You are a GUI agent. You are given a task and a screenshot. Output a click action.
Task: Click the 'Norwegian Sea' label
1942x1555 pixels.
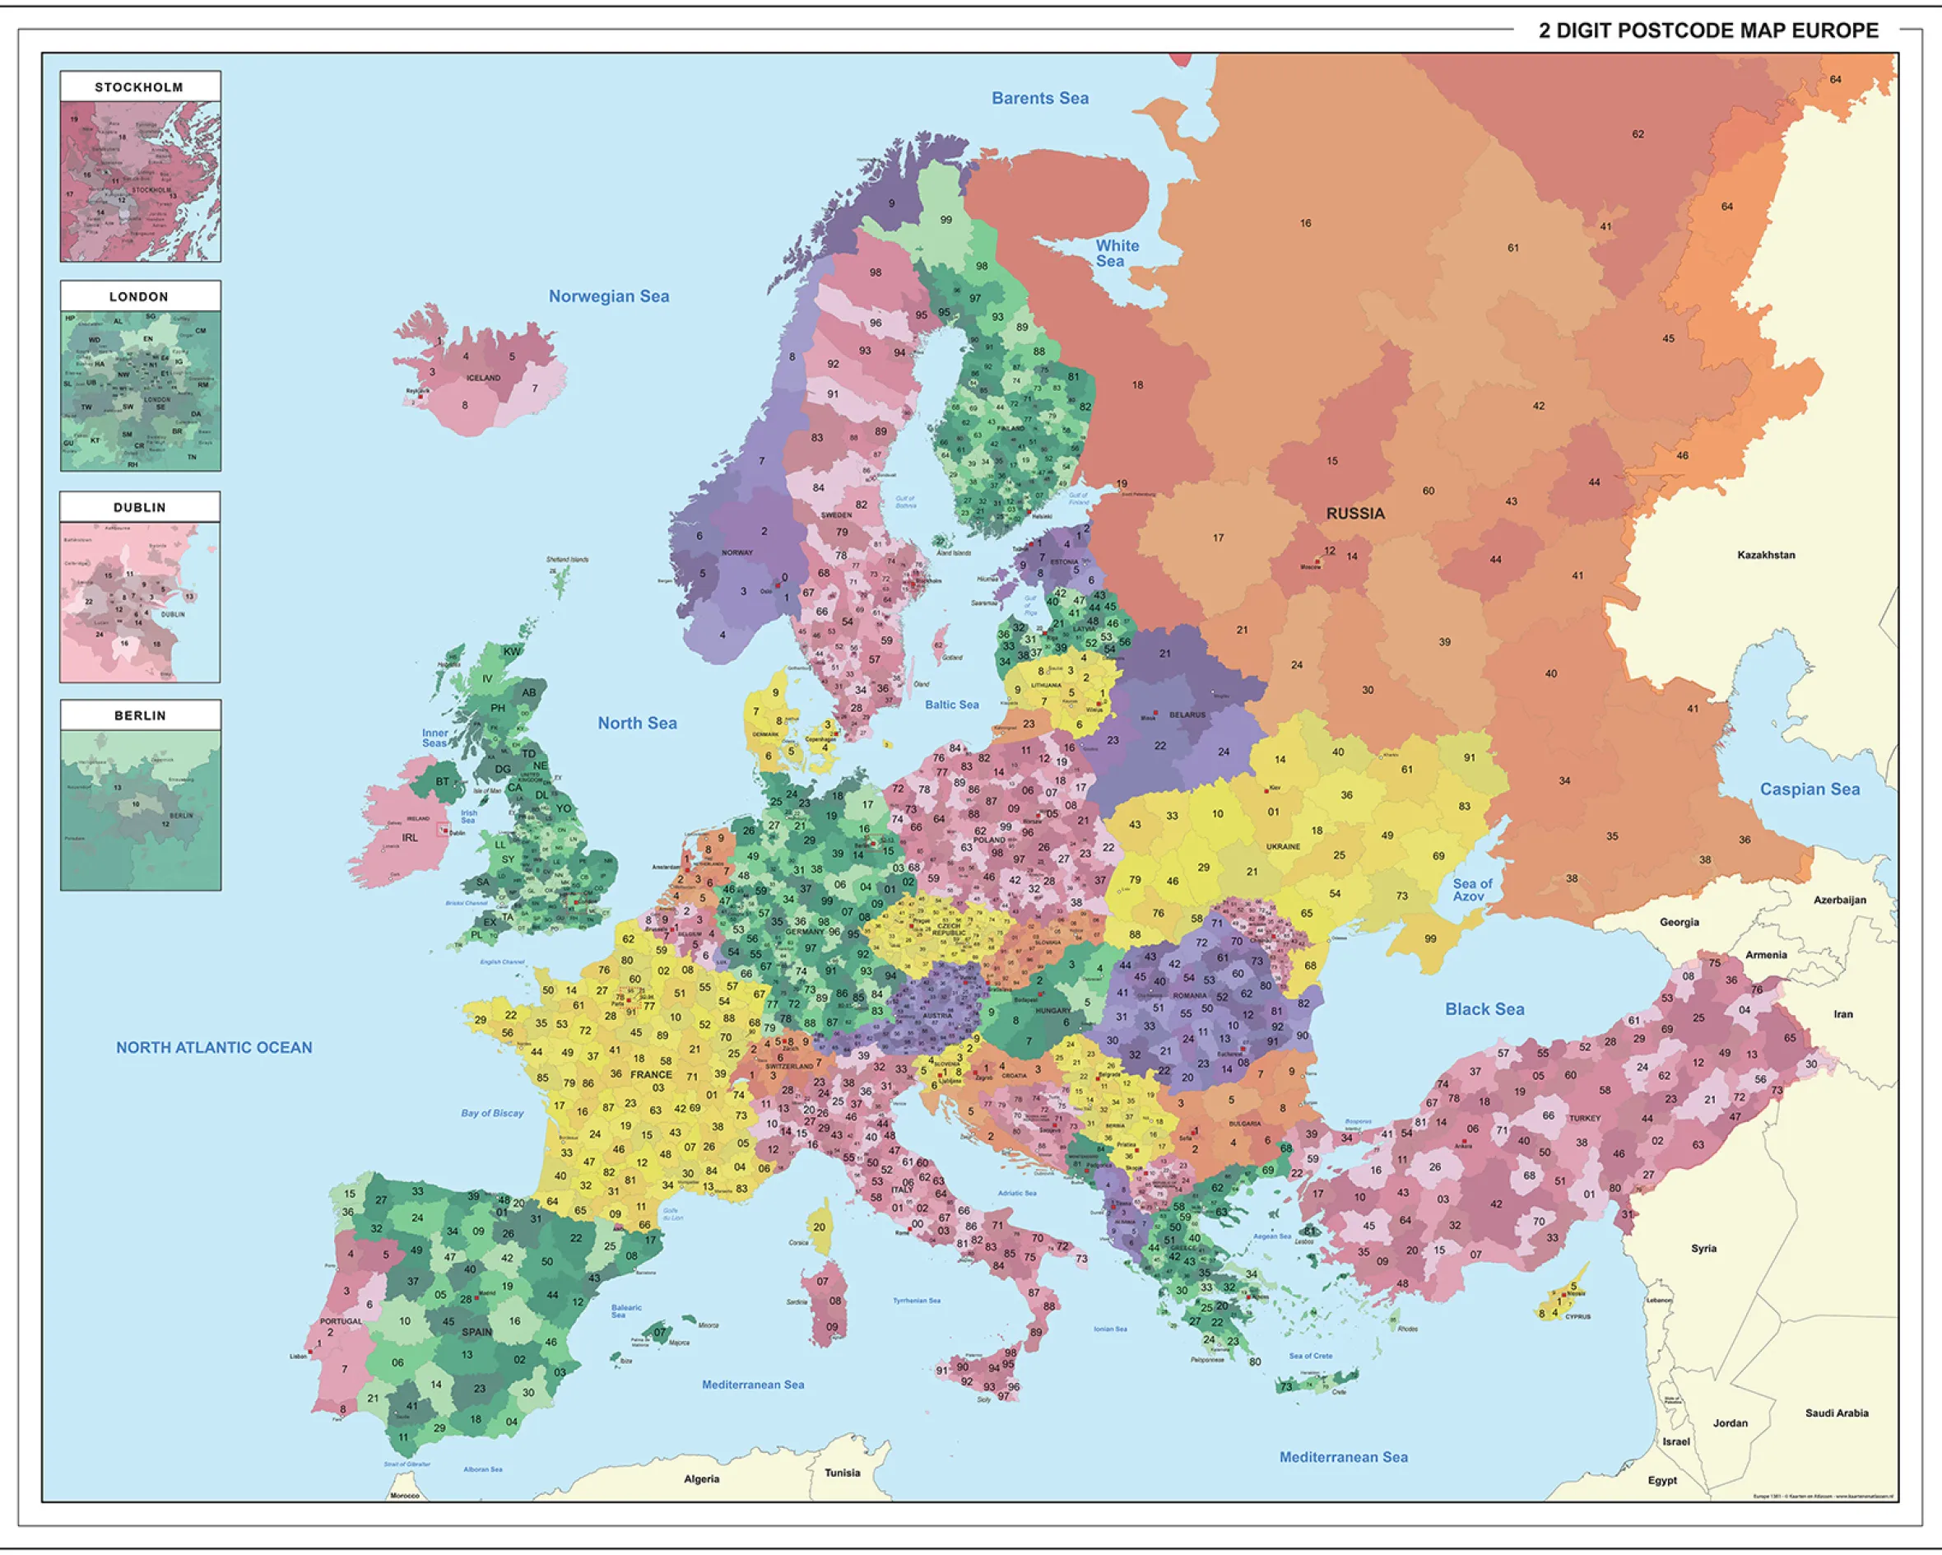pyautogui.click(x=609, y=296)
